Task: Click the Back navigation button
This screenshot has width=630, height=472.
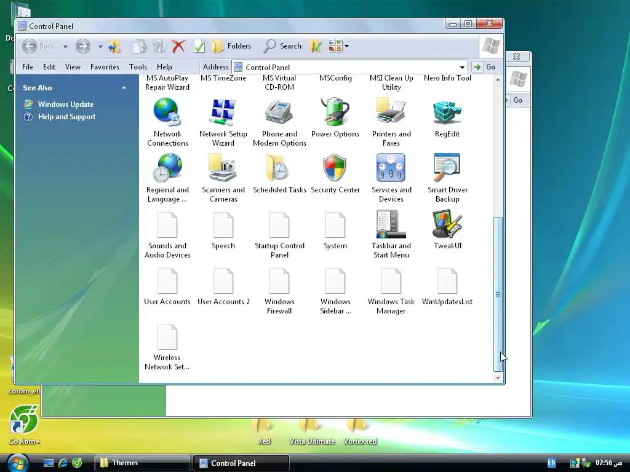Action: coord(39,46)
